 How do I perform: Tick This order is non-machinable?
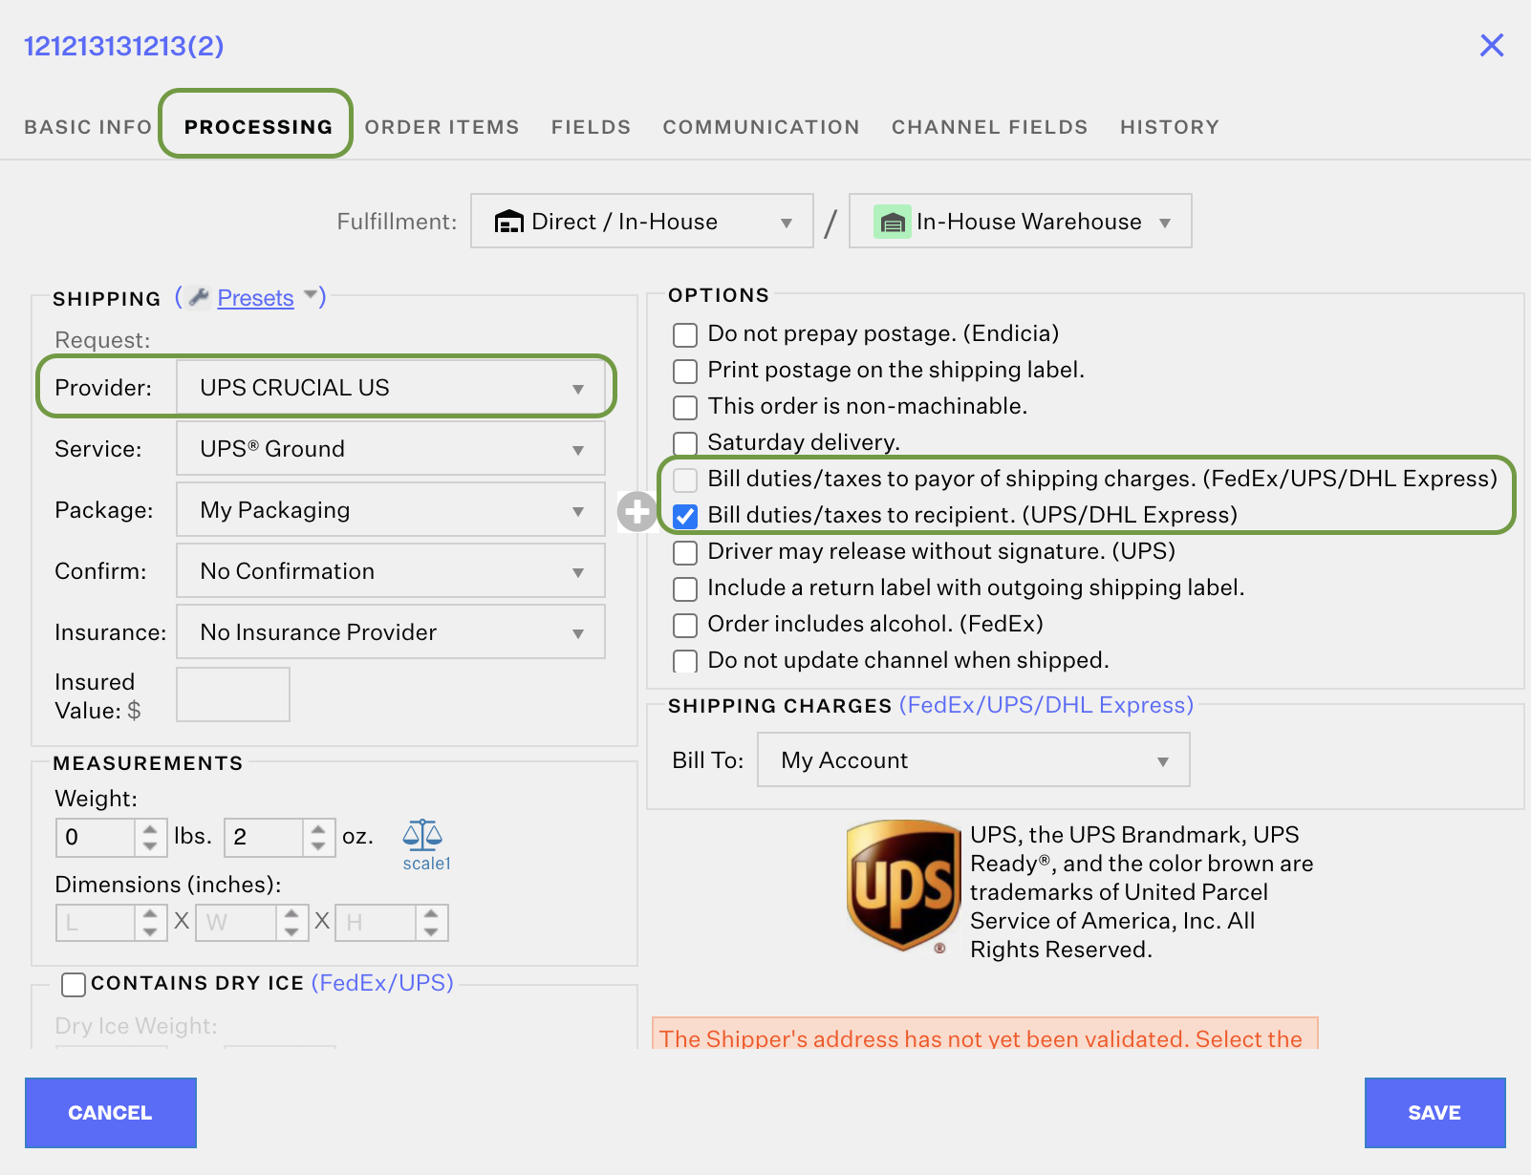pyautogui.click(x=685, y=407)
